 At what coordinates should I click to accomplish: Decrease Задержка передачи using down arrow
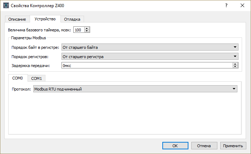coord(235,67)
